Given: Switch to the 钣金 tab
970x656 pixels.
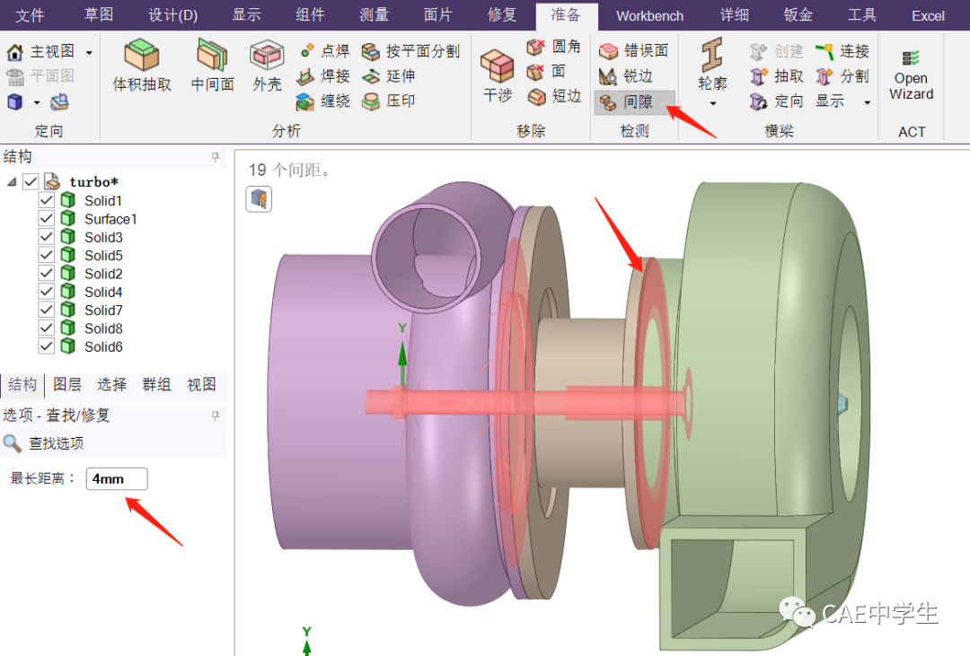Looking at the screenshot, I should [798, 15].
